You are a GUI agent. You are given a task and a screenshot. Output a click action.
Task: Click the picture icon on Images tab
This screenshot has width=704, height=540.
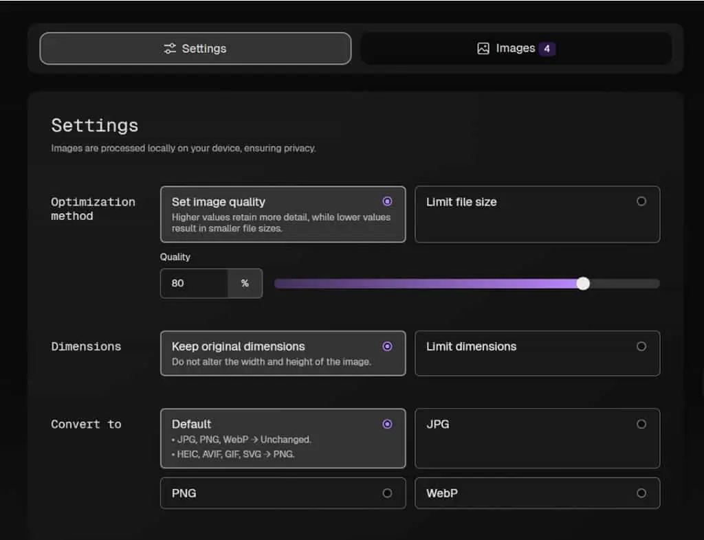pyautogui.click(x=483, y=49)
